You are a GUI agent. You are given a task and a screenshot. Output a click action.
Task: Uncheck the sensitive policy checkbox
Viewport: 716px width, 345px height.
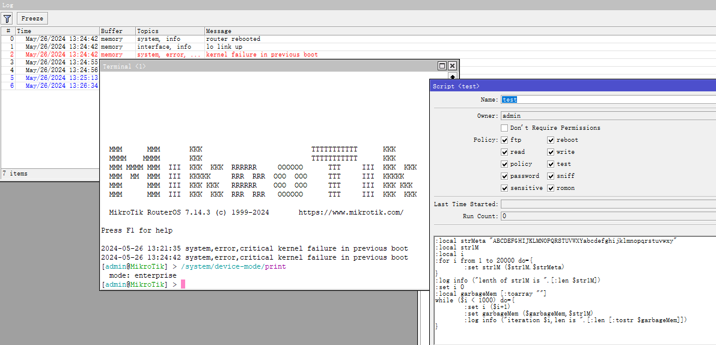(504, 188)
